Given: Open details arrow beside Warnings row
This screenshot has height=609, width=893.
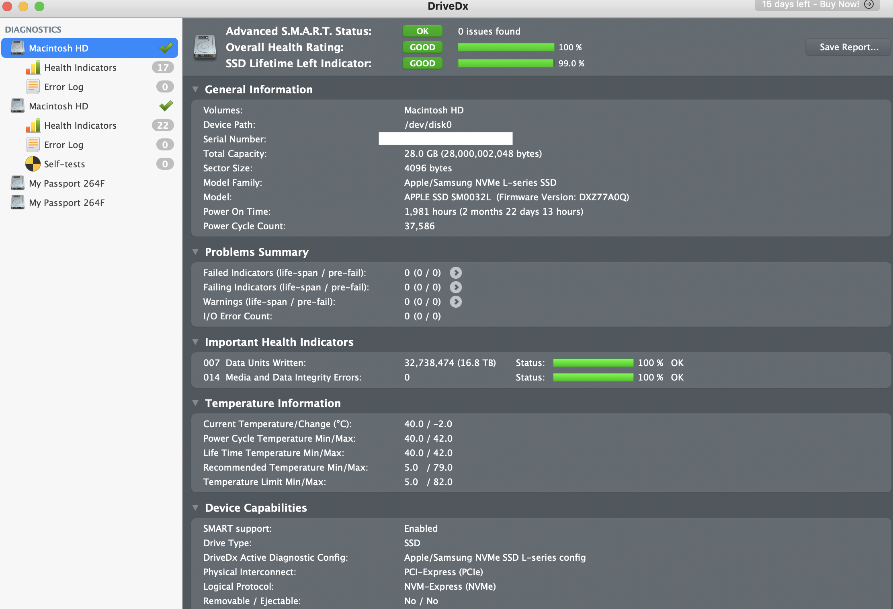Looking at the screenshot, I should (455, 302).
